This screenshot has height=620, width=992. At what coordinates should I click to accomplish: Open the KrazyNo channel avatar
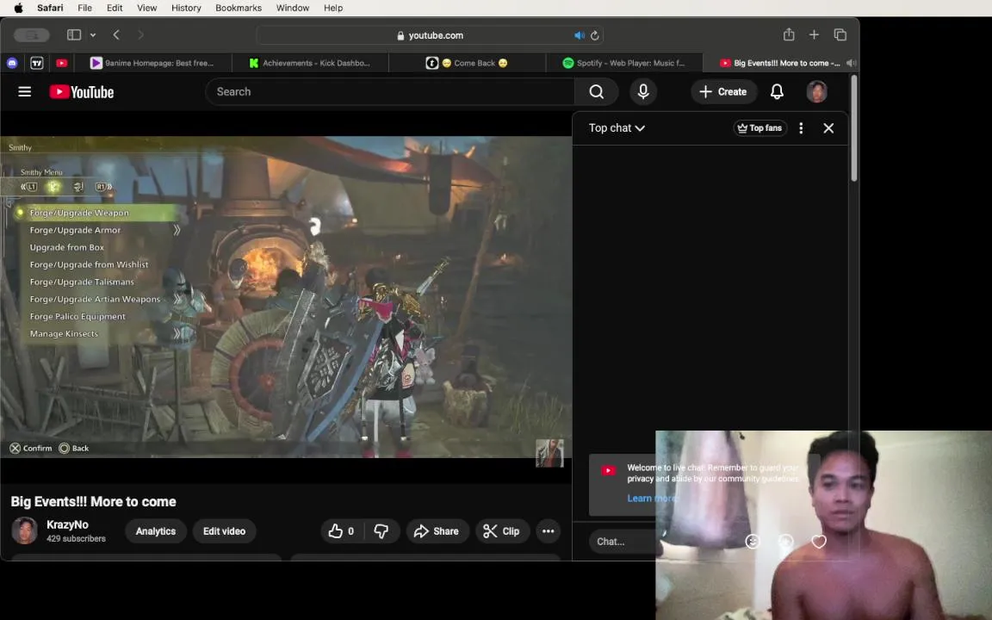coord(25,530)
